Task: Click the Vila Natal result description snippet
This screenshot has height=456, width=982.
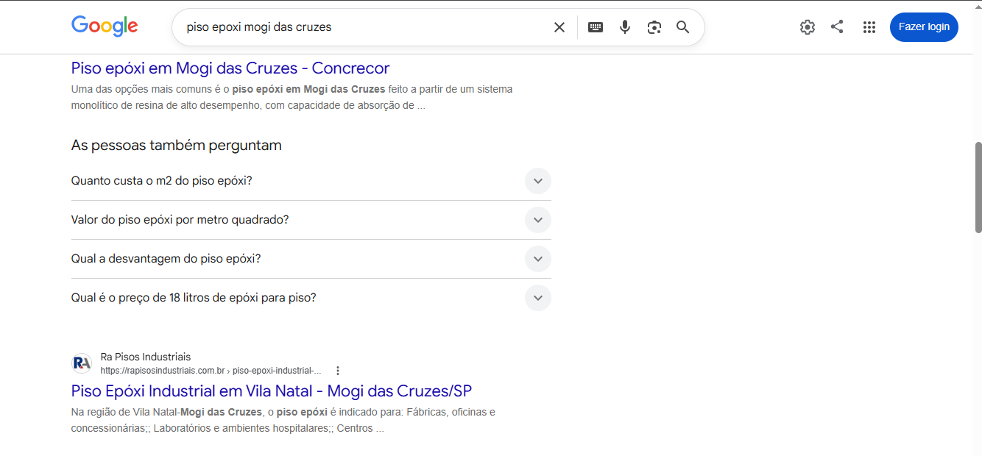Action: [x=283, y=420]
